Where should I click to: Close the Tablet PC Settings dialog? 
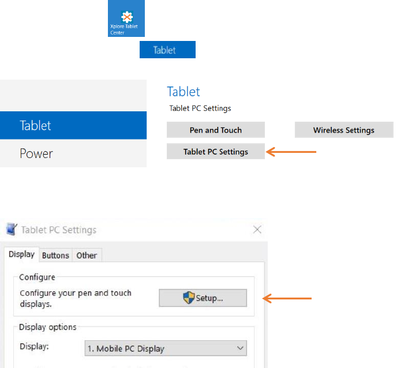[257, 230]
